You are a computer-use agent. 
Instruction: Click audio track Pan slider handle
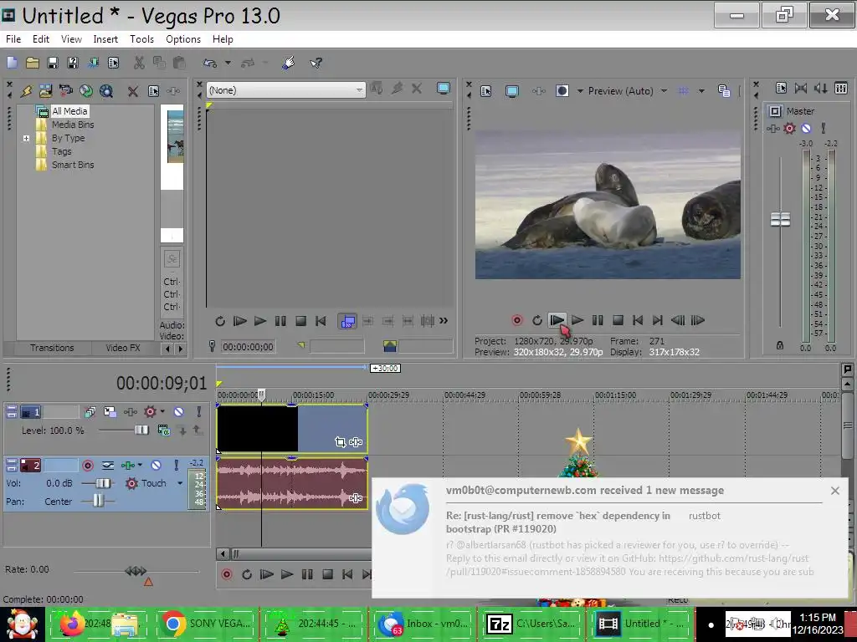tap(98, 501)
